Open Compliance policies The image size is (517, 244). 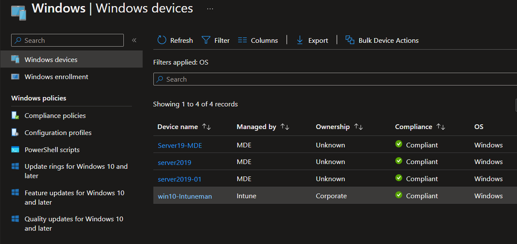(55, 116)
